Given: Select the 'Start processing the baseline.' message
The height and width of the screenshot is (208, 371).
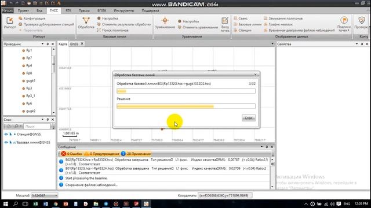Looking at the screenshot, I should [86, 179].
